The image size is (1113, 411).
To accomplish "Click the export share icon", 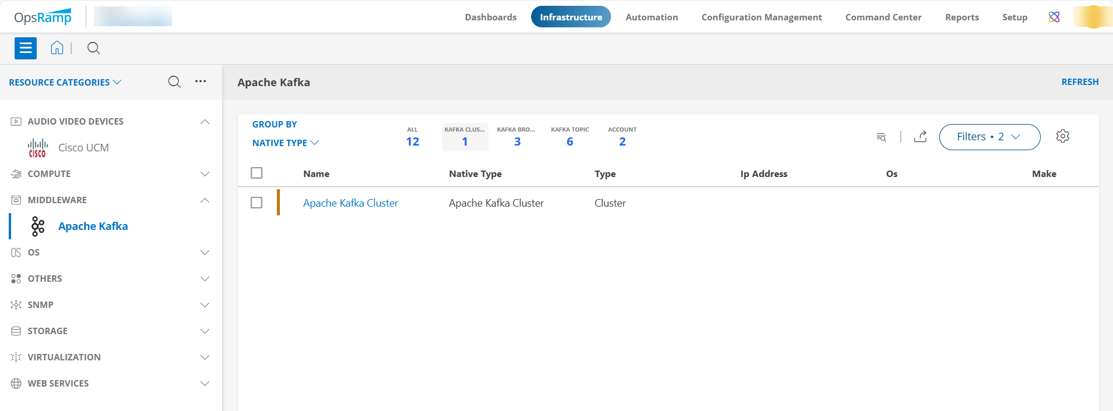I will pyautogui.click(x=920, y=137).
